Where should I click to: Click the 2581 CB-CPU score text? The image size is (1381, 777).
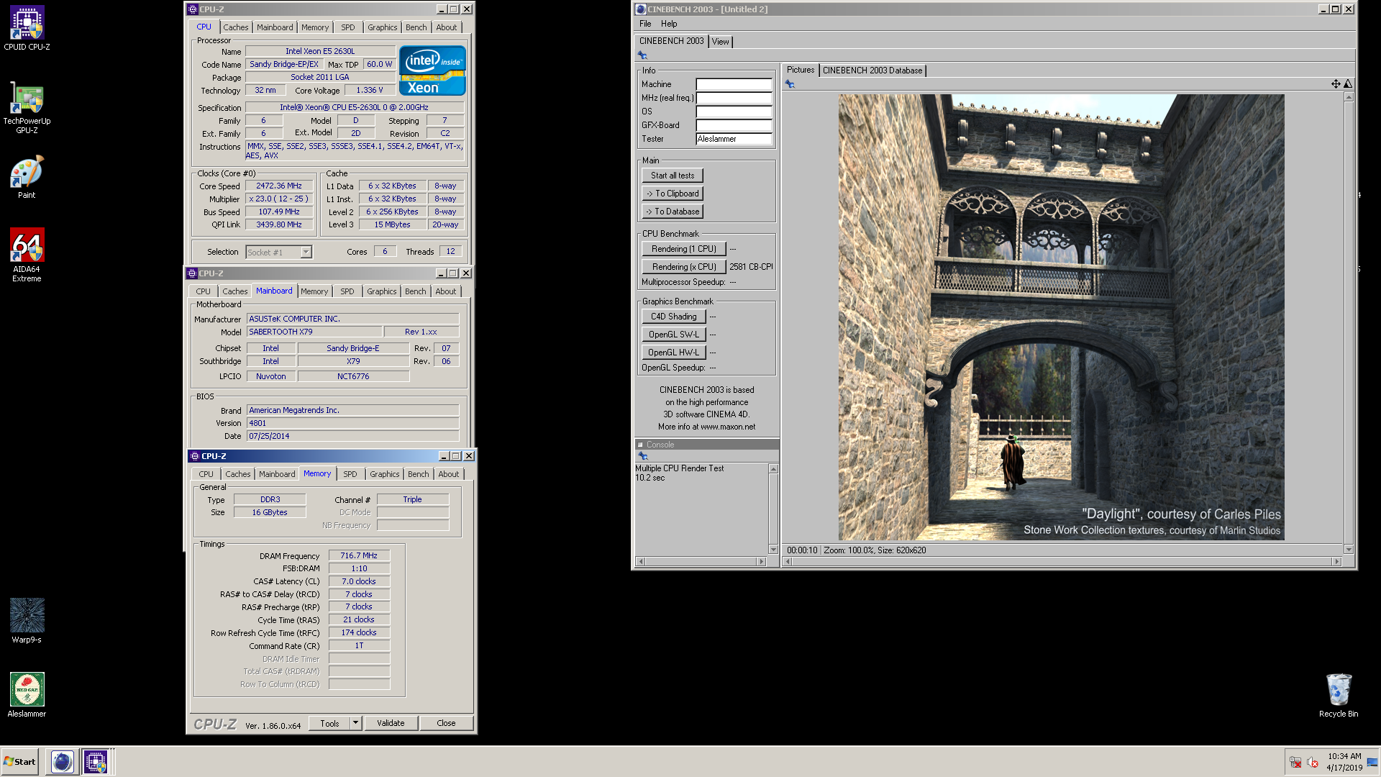click(751, 267)
